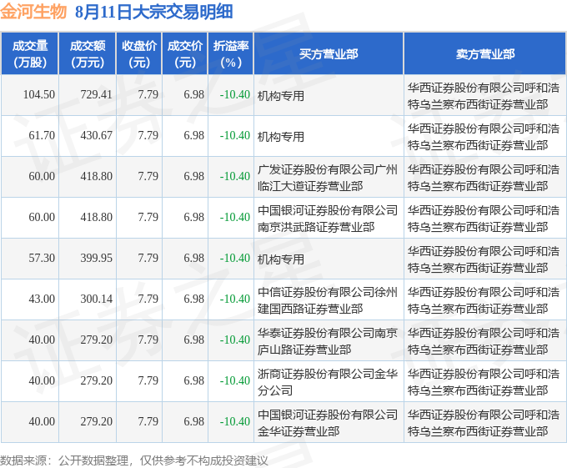Click 华西证券 seller in the 43.00 row
567x468 pixels.
[x=484, y=300]
